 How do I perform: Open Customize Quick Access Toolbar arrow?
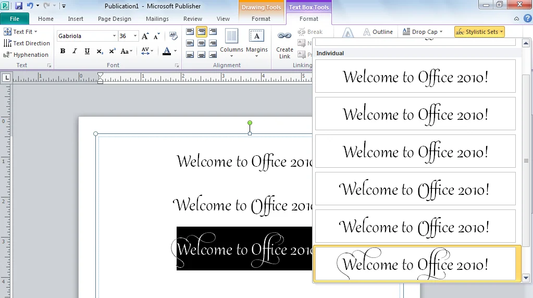click(x=64, y=6)
